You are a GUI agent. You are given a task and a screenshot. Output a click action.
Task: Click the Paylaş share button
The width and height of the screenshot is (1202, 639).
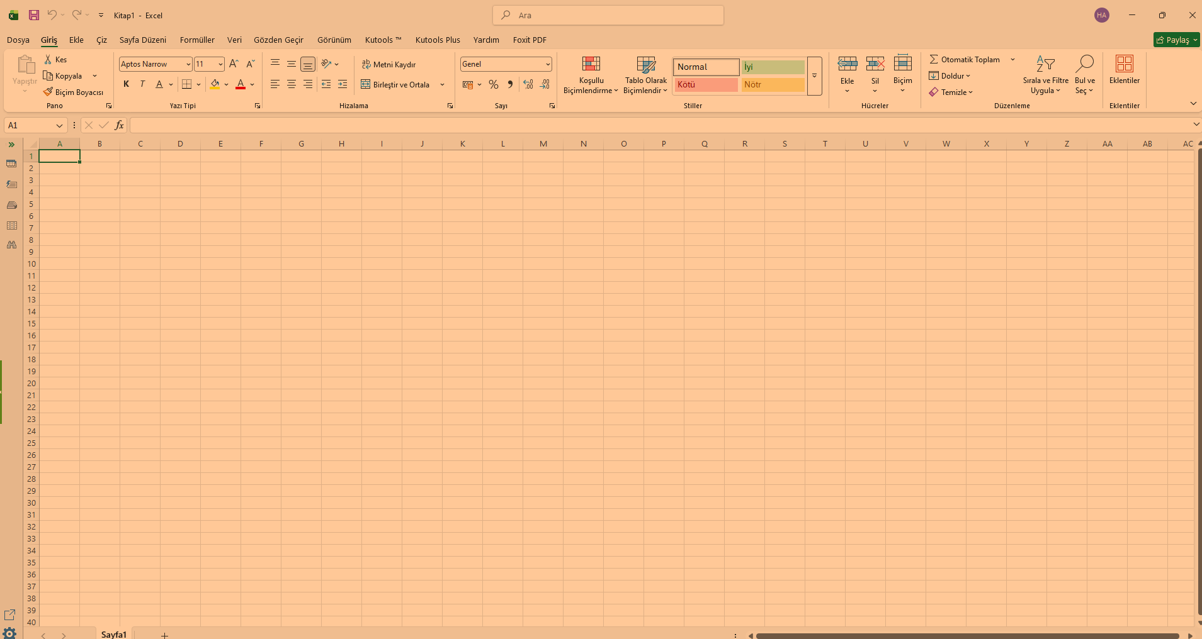tap(1176, 40)
